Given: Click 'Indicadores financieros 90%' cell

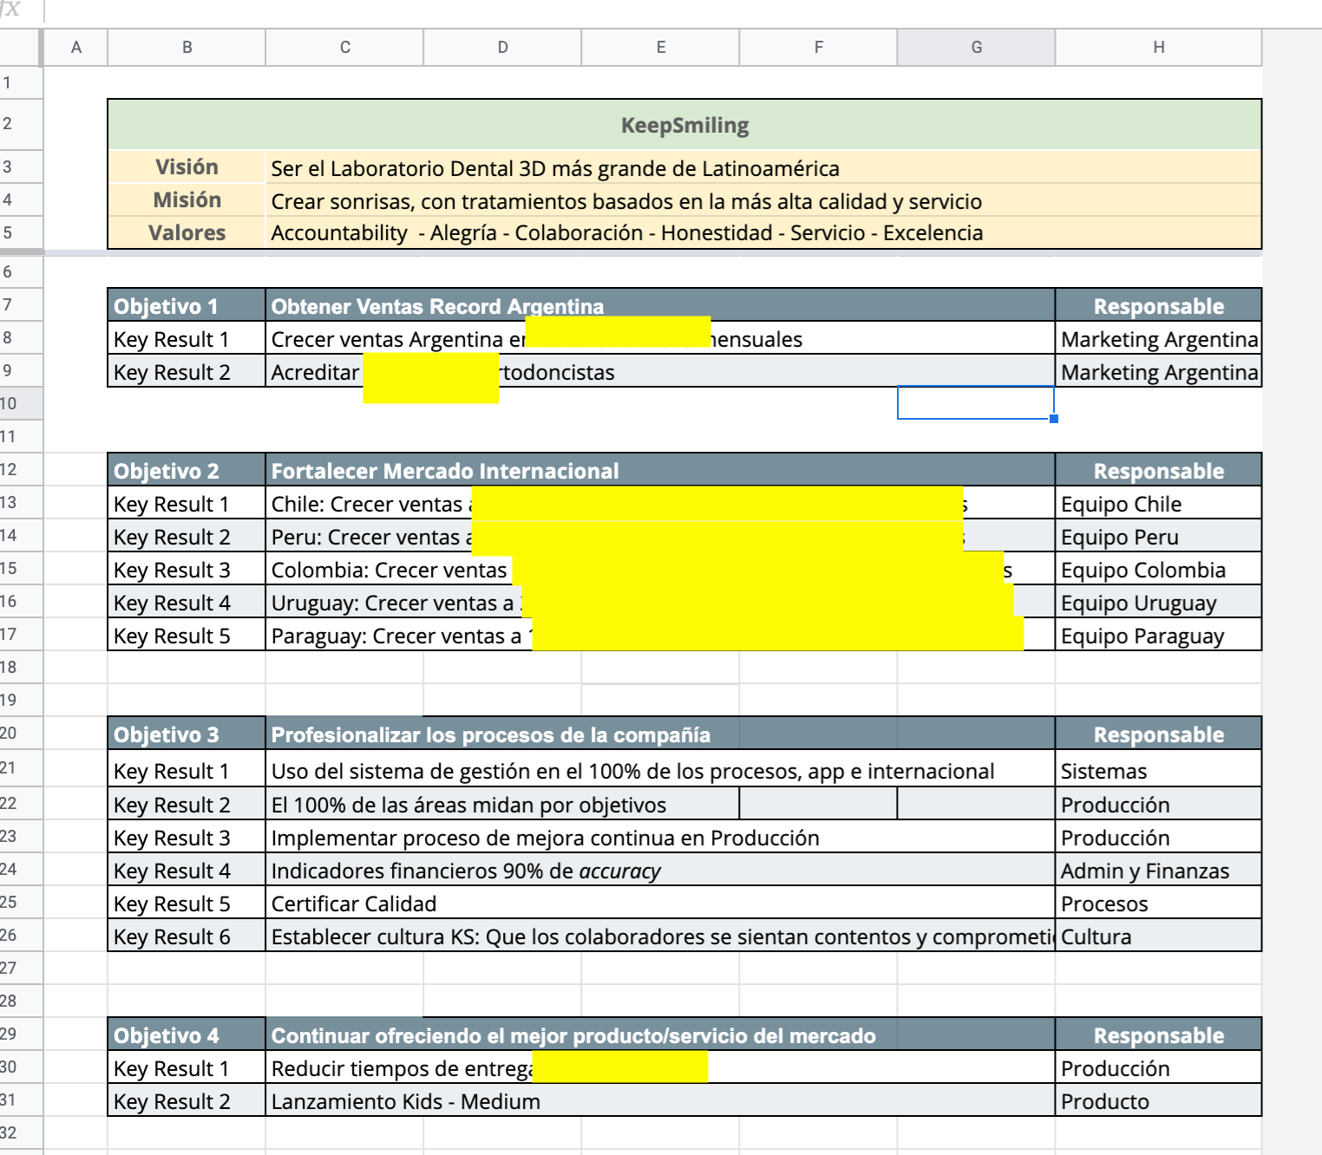Looking at the screenshot, I should [660, 870].
